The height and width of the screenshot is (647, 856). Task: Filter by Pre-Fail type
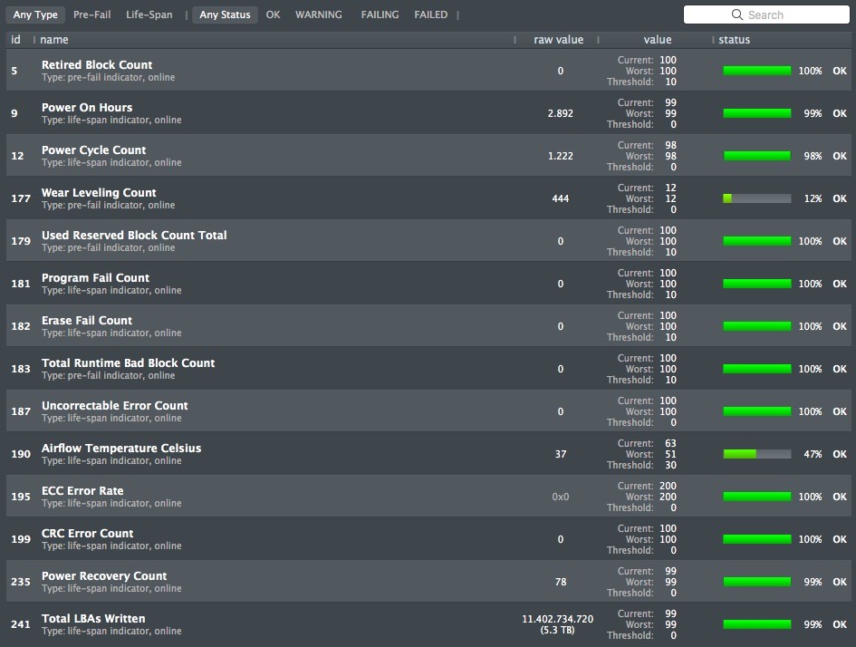[x=91, y=14]
